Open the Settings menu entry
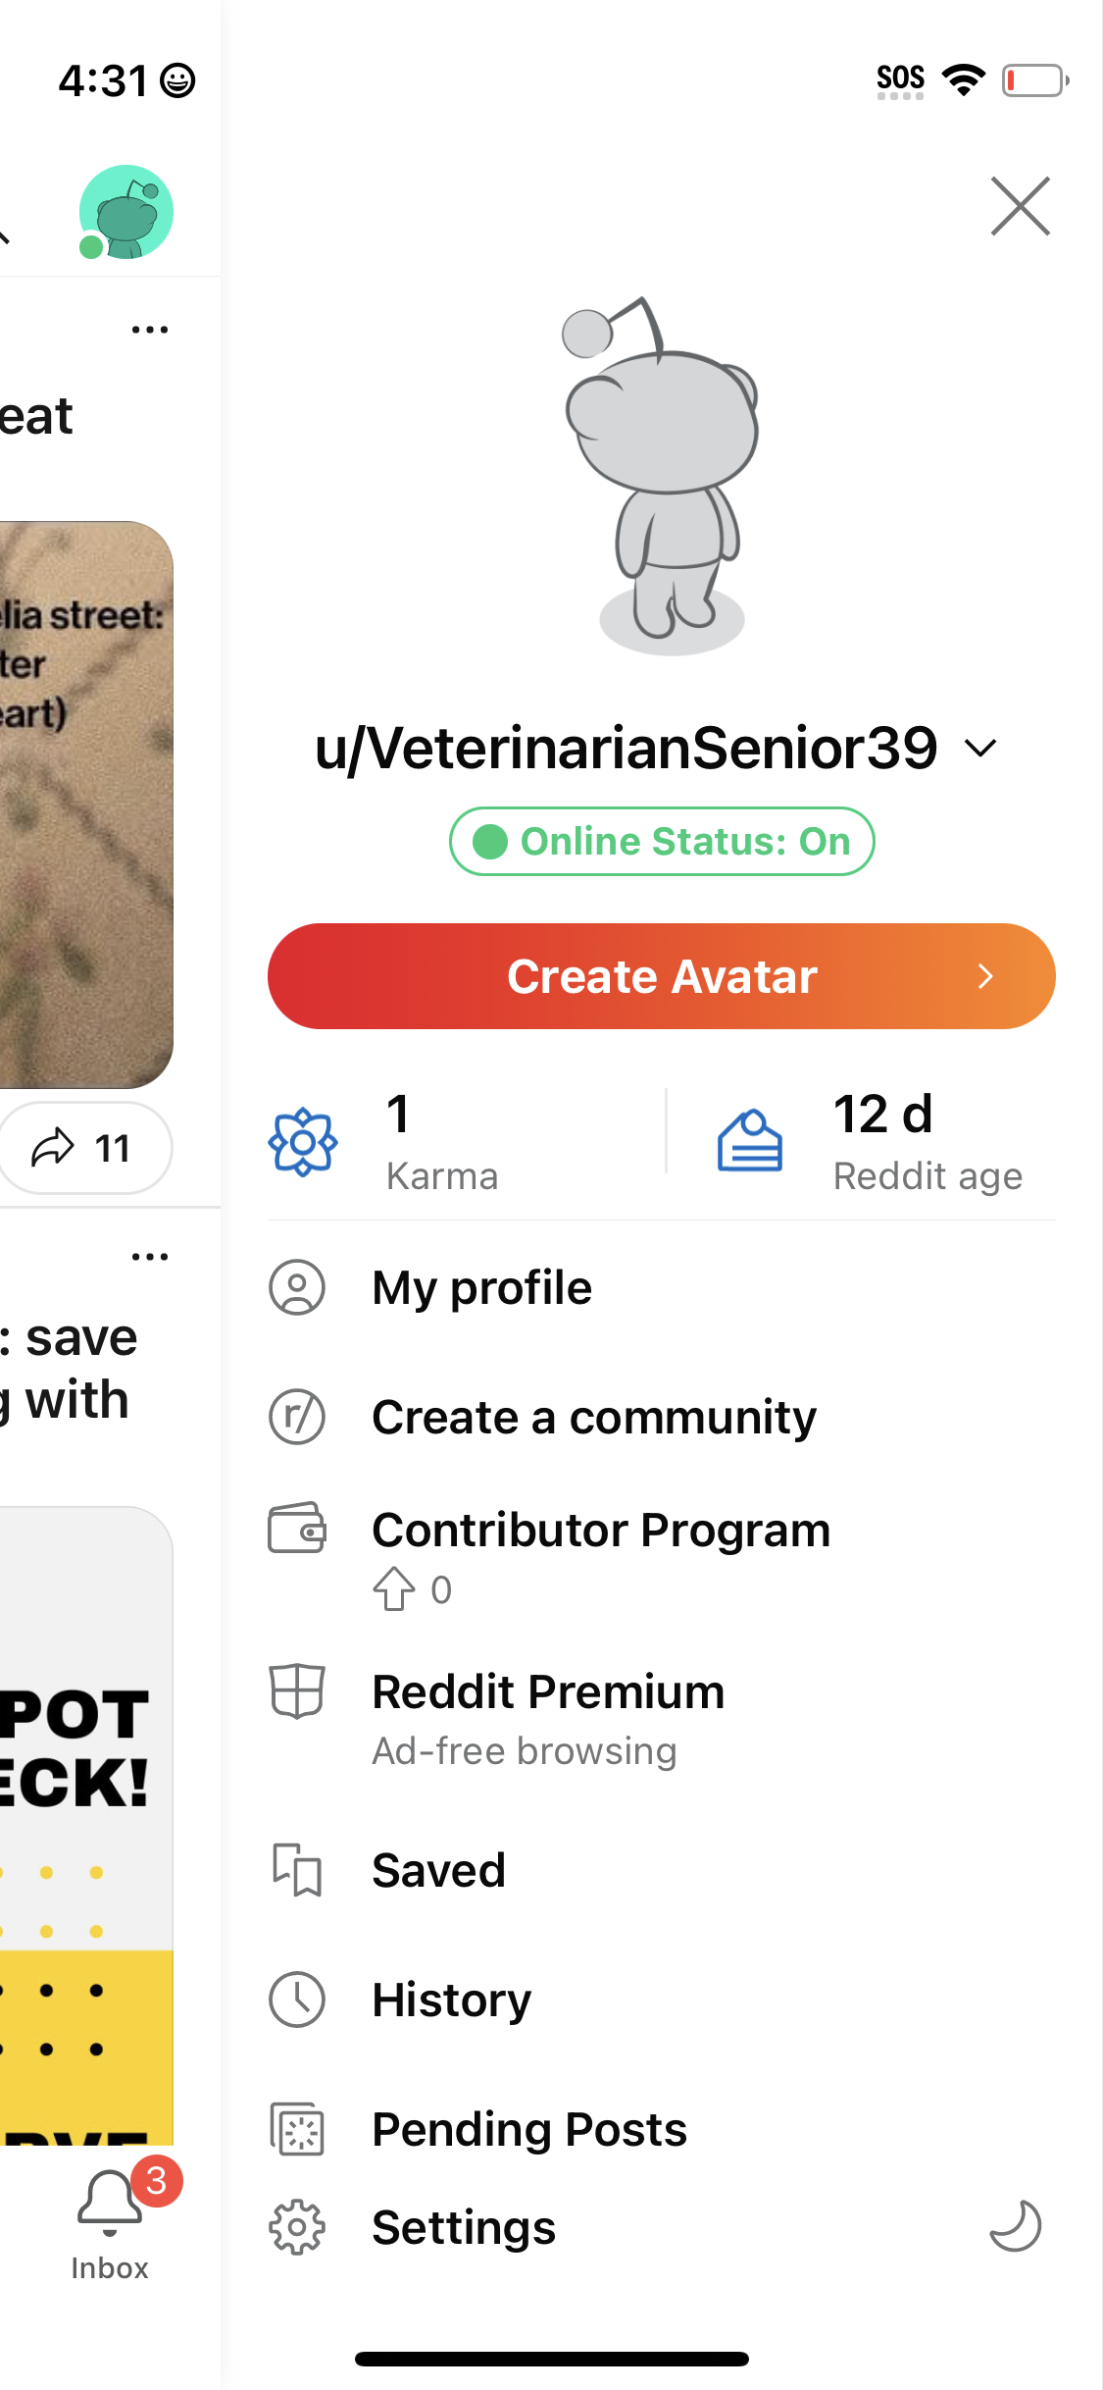 click(x=463, y=2227)
